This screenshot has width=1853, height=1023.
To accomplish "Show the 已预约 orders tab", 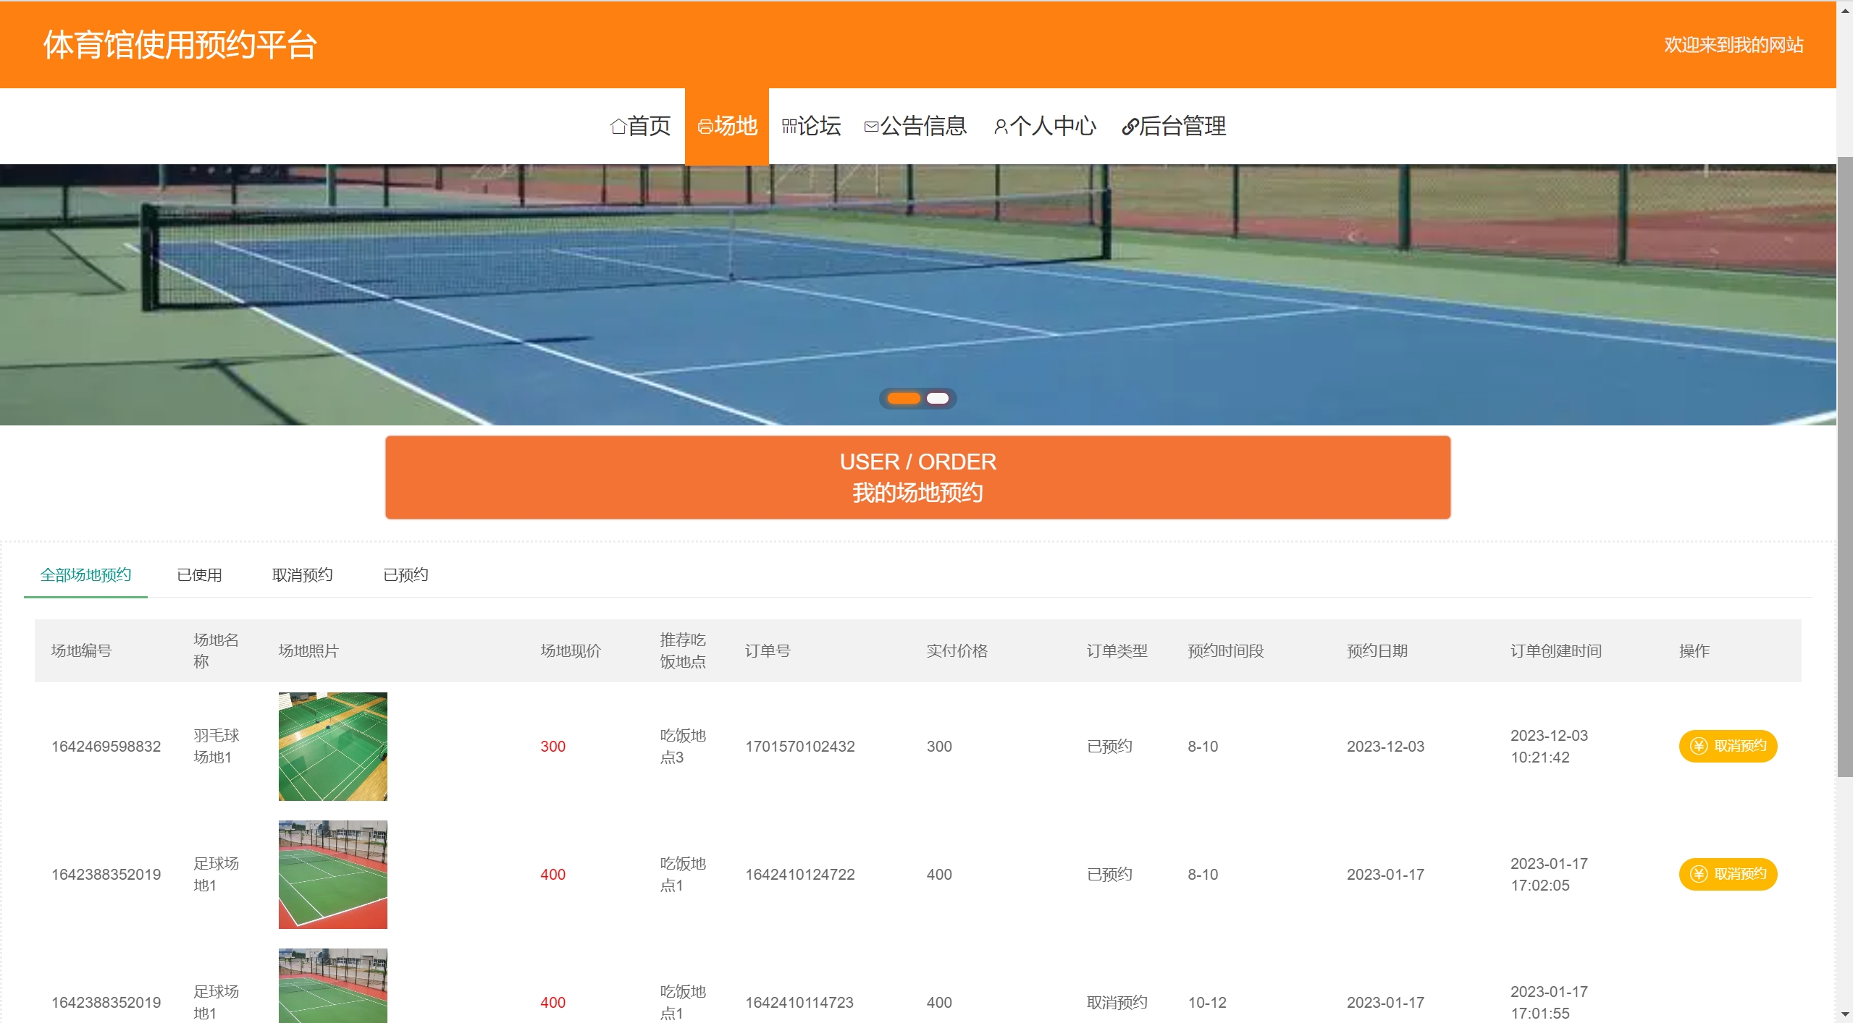I will point(406,575).
